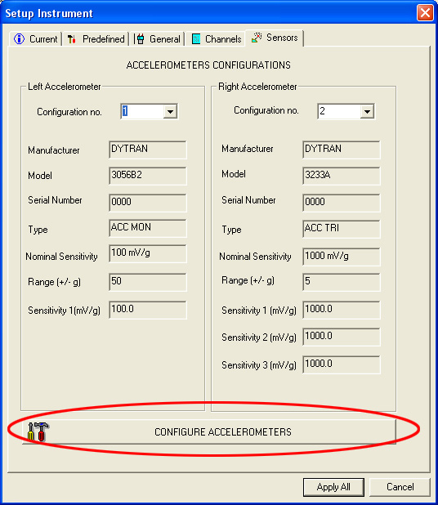Click the General tab instrument icon
Screen dimensions: 438x505
140,39
